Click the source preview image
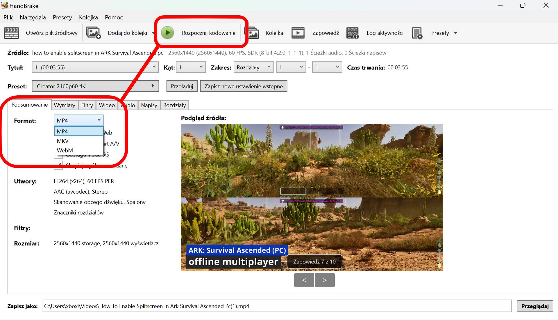The image size is (558, 320). (312, 197)
